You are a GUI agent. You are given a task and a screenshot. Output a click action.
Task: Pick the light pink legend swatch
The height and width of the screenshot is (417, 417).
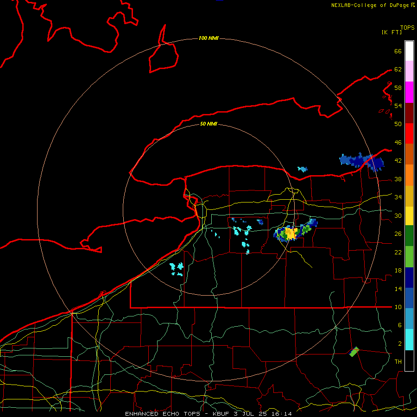coord(409,71)
